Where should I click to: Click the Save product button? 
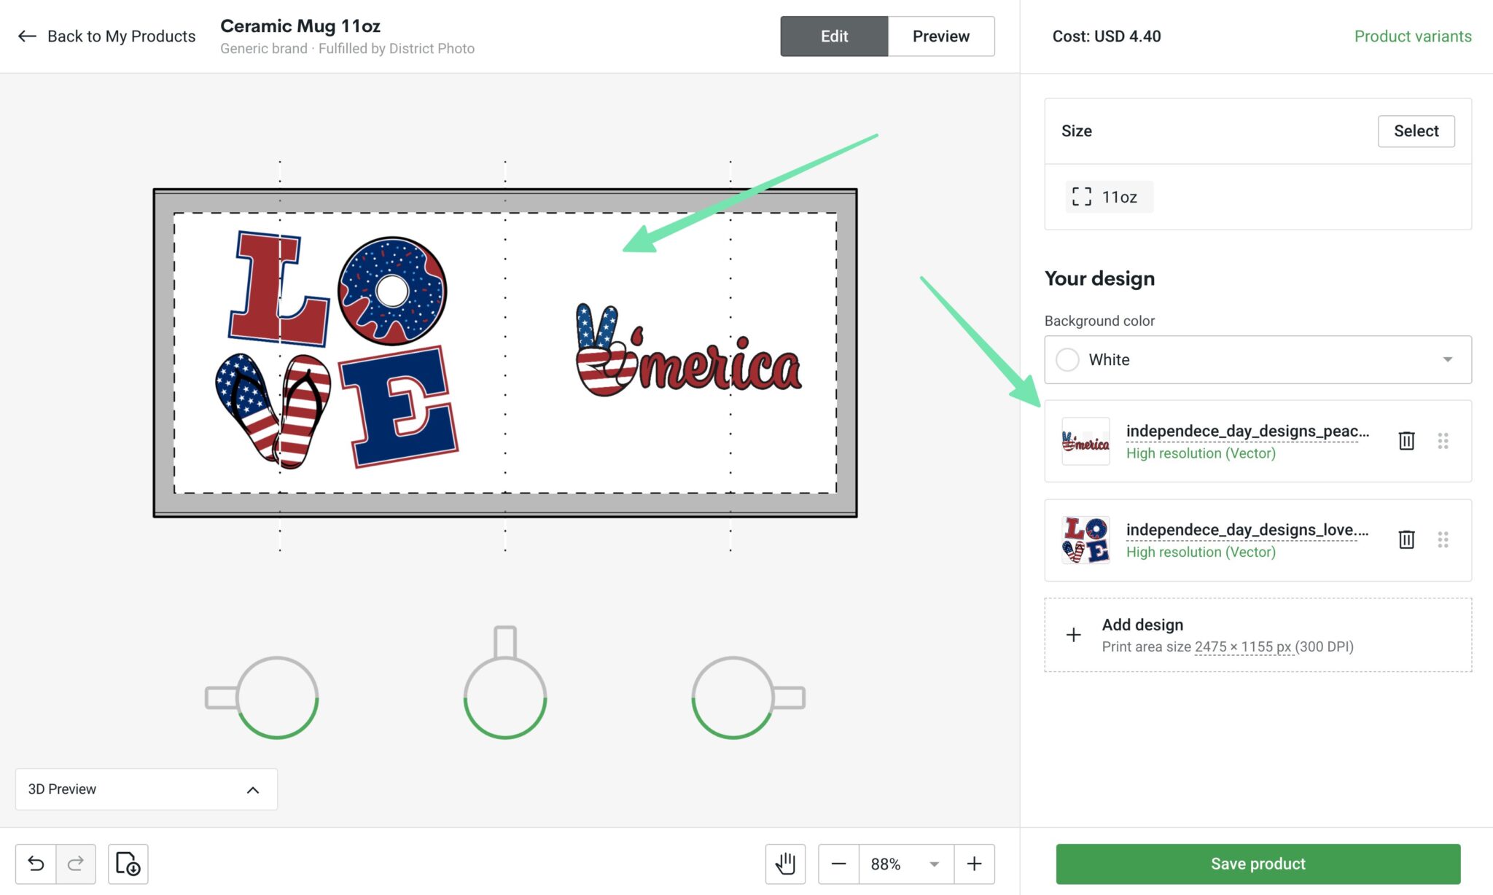pos(1258,864)
